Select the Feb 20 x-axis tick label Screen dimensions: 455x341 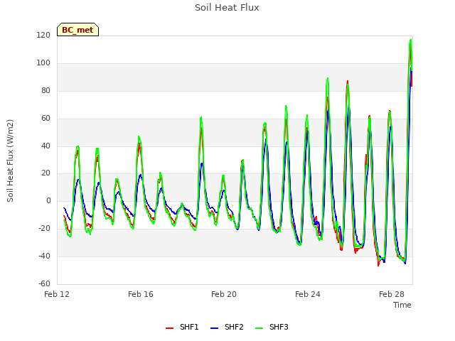pyautogui.click(x=224, y=294)
